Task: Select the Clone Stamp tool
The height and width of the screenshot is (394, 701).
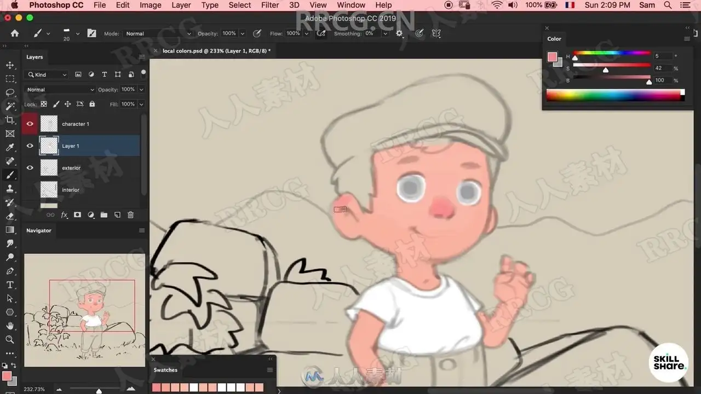Action: 10,189
